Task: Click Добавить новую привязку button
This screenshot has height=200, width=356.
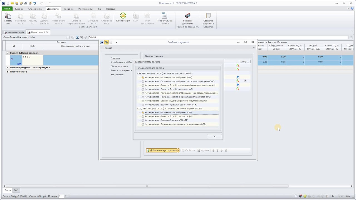Action: coord(162,150)
